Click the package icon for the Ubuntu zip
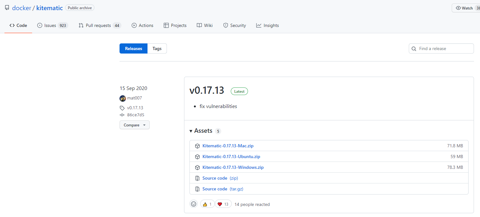This screenshot has height=217, width=480. 197,157
